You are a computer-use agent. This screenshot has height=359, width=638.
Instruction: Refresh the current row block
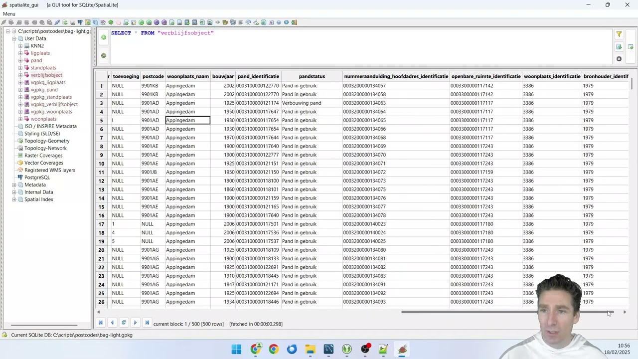pos(124,323)
